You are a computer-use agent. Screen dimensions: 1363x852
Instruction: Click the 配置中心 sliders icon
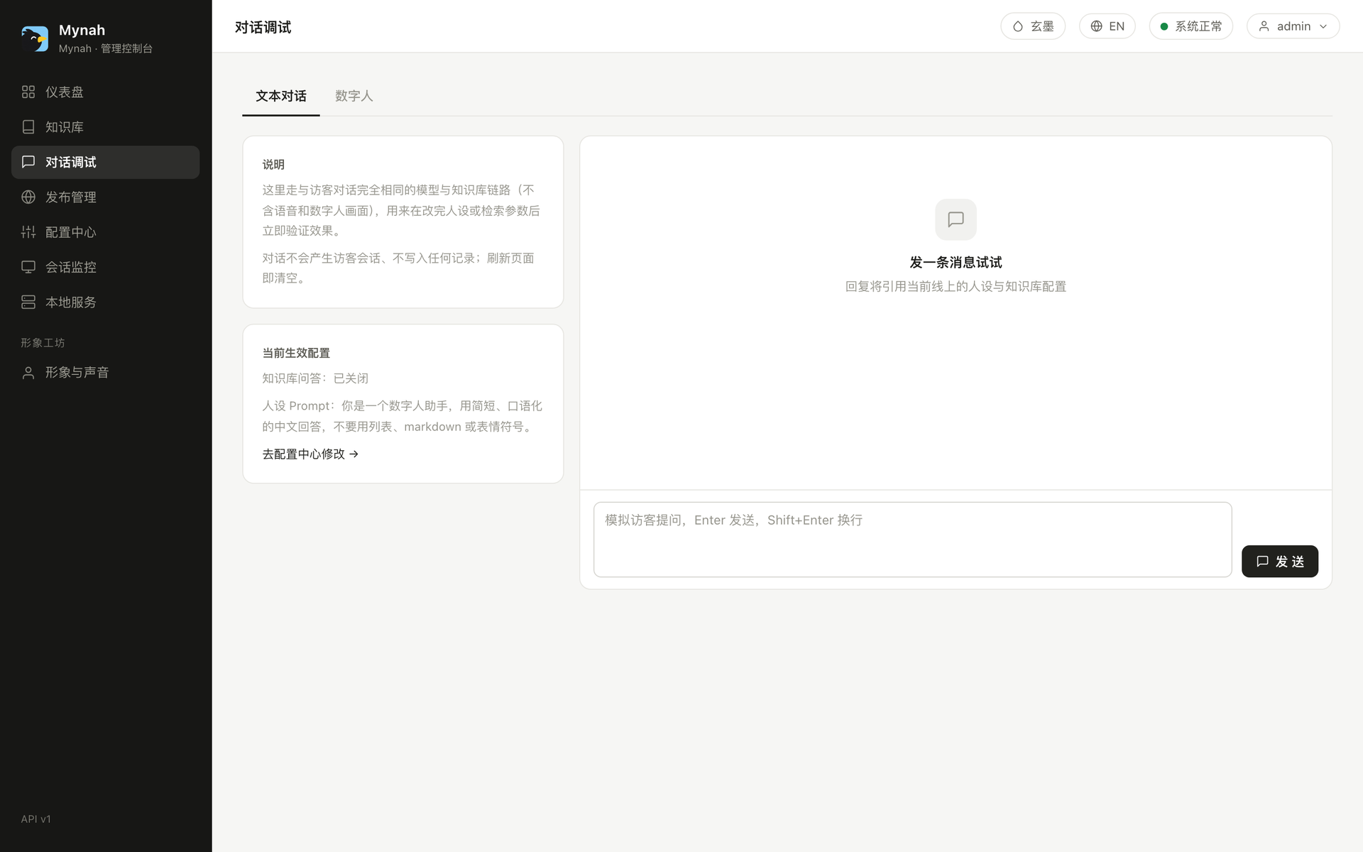click(28, 232)
